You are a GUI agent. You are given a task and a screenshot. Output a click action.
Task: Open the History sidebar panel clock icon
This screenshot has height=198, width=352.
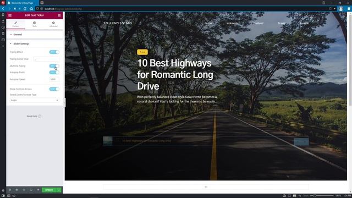tap(3, 28)
